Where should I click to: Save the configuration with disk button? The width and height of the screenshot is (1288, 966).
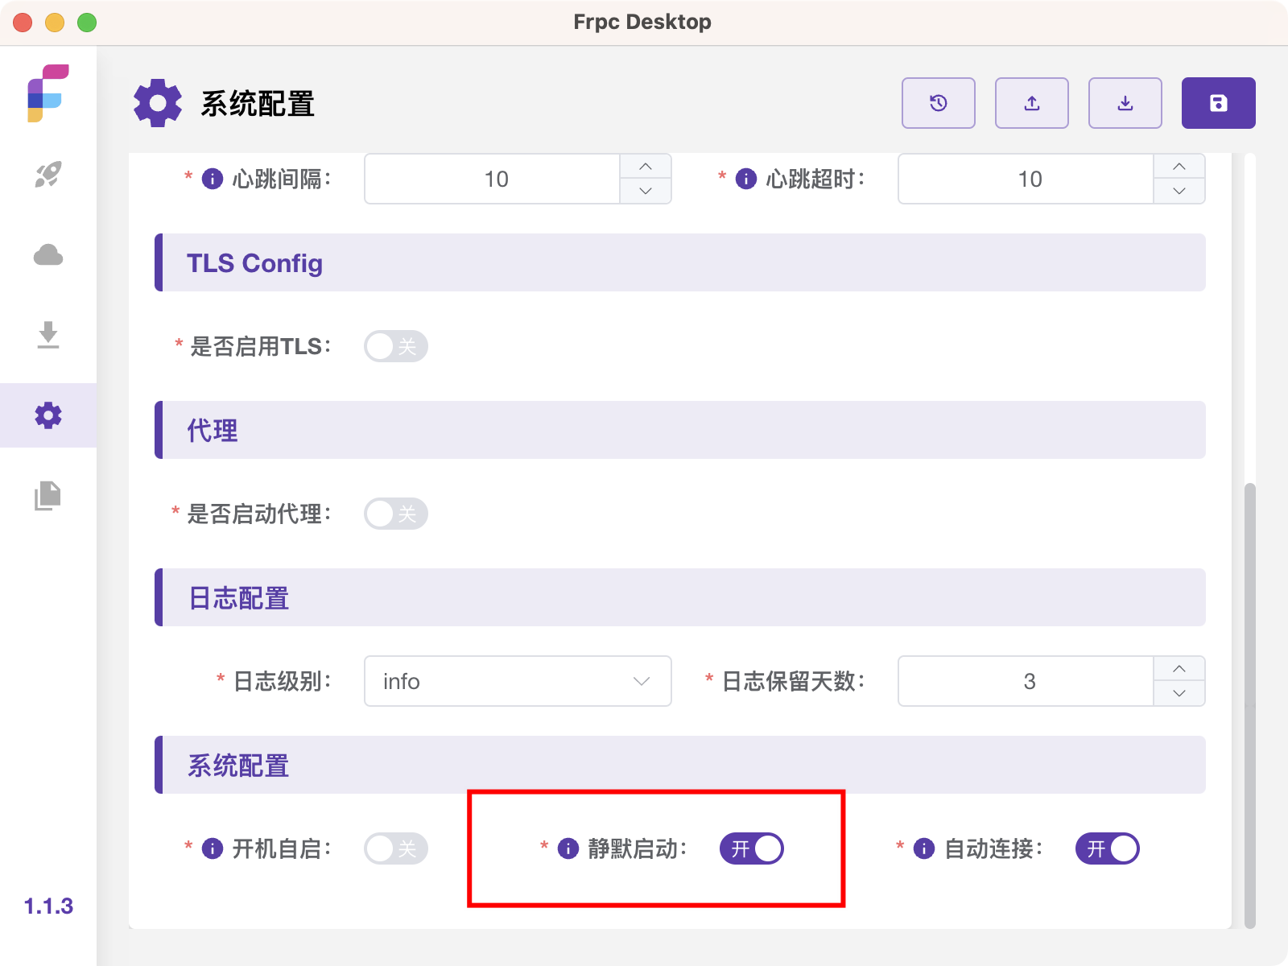click(1219, 103)
